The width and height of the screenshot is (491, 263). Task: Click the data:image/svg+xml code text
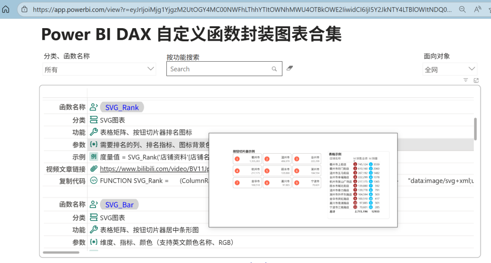[x=441, y=181]
